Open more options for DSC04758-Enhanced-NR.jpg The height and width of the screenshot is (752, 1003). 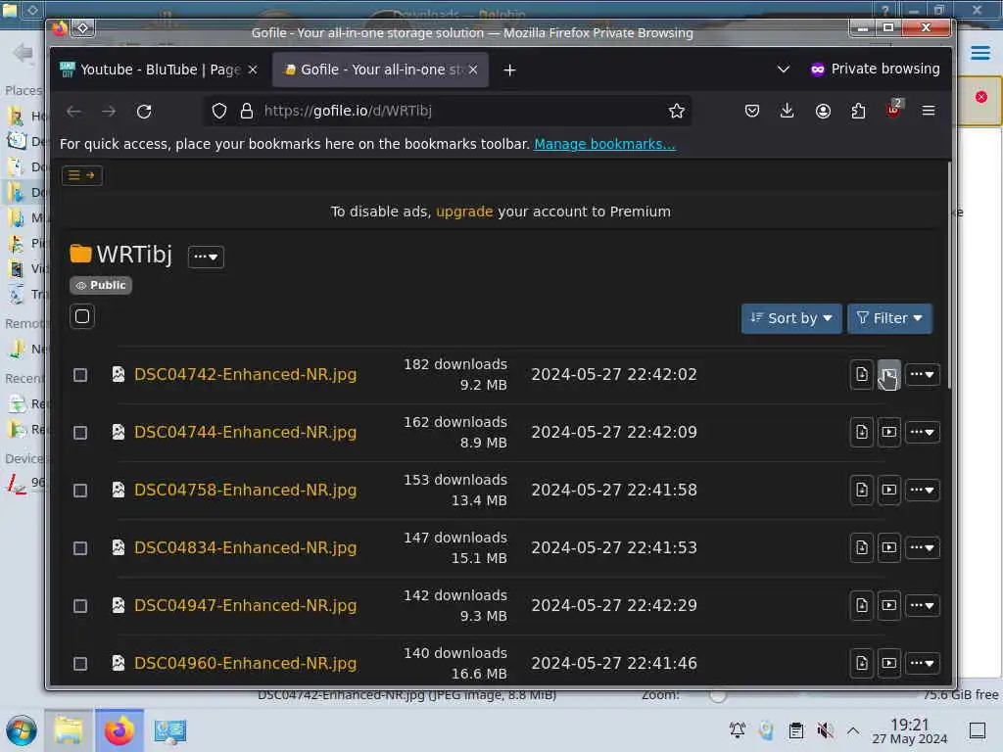923,490
